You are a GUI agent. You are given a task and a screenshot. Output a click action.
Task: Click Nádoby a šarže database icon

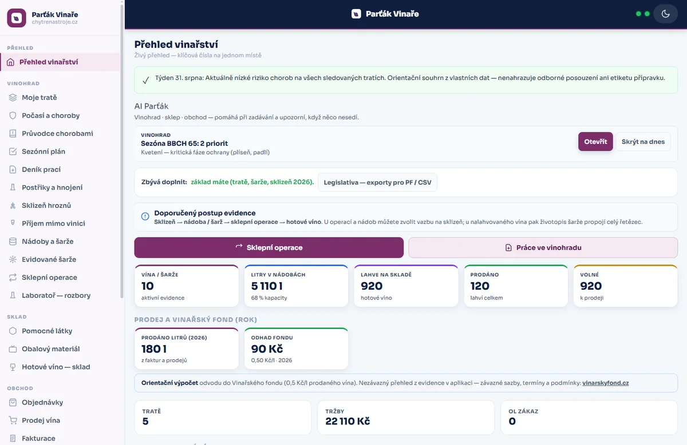[13, 242]
